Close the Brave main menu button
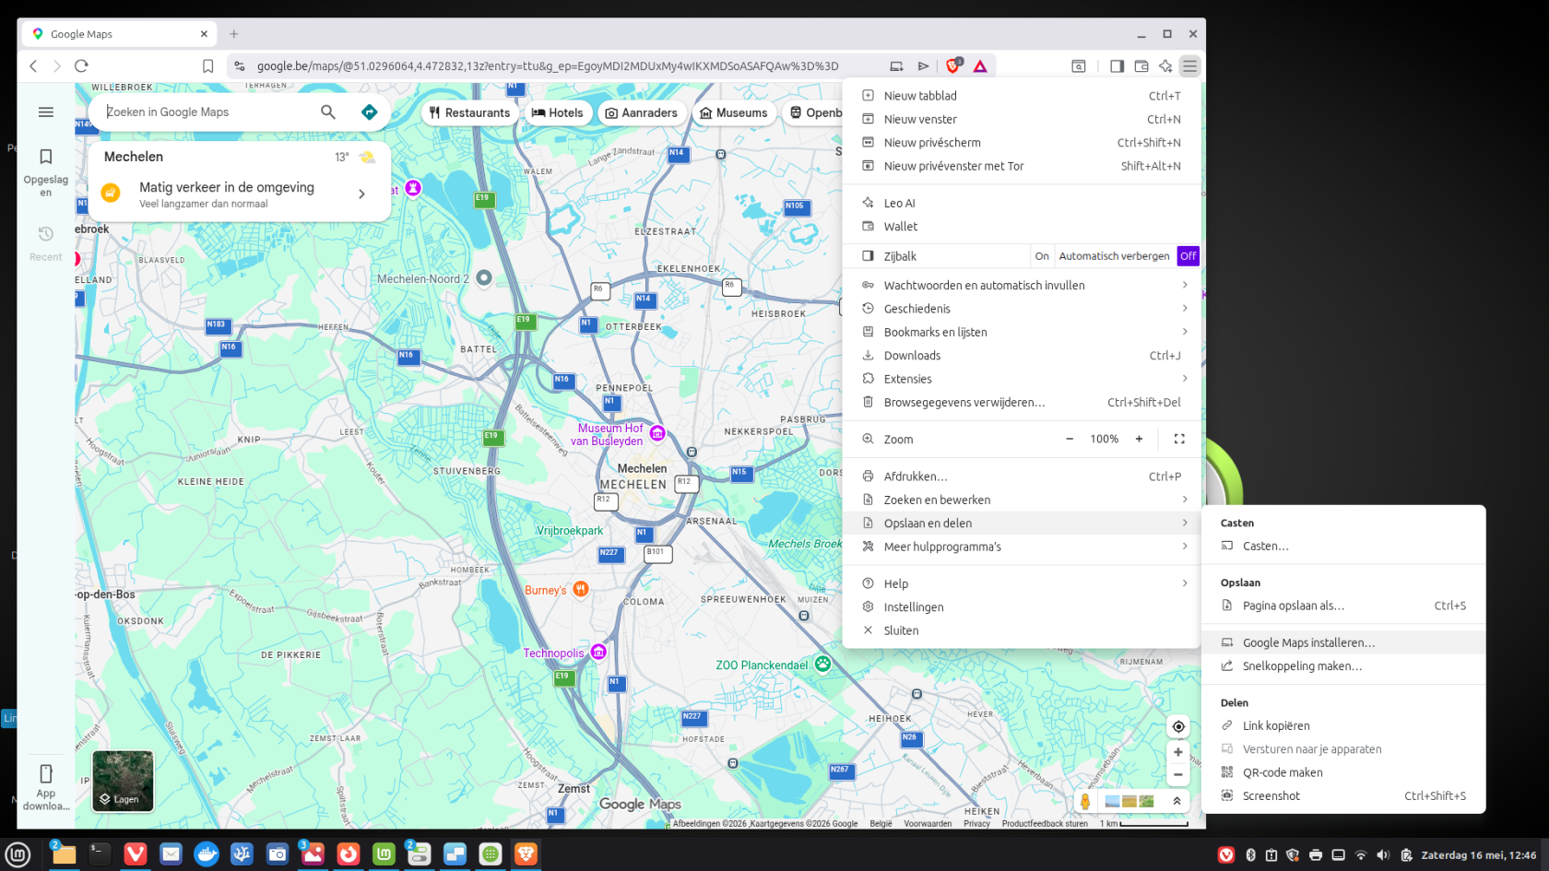The image size is (1549, 871). (x=1190, y=66)
